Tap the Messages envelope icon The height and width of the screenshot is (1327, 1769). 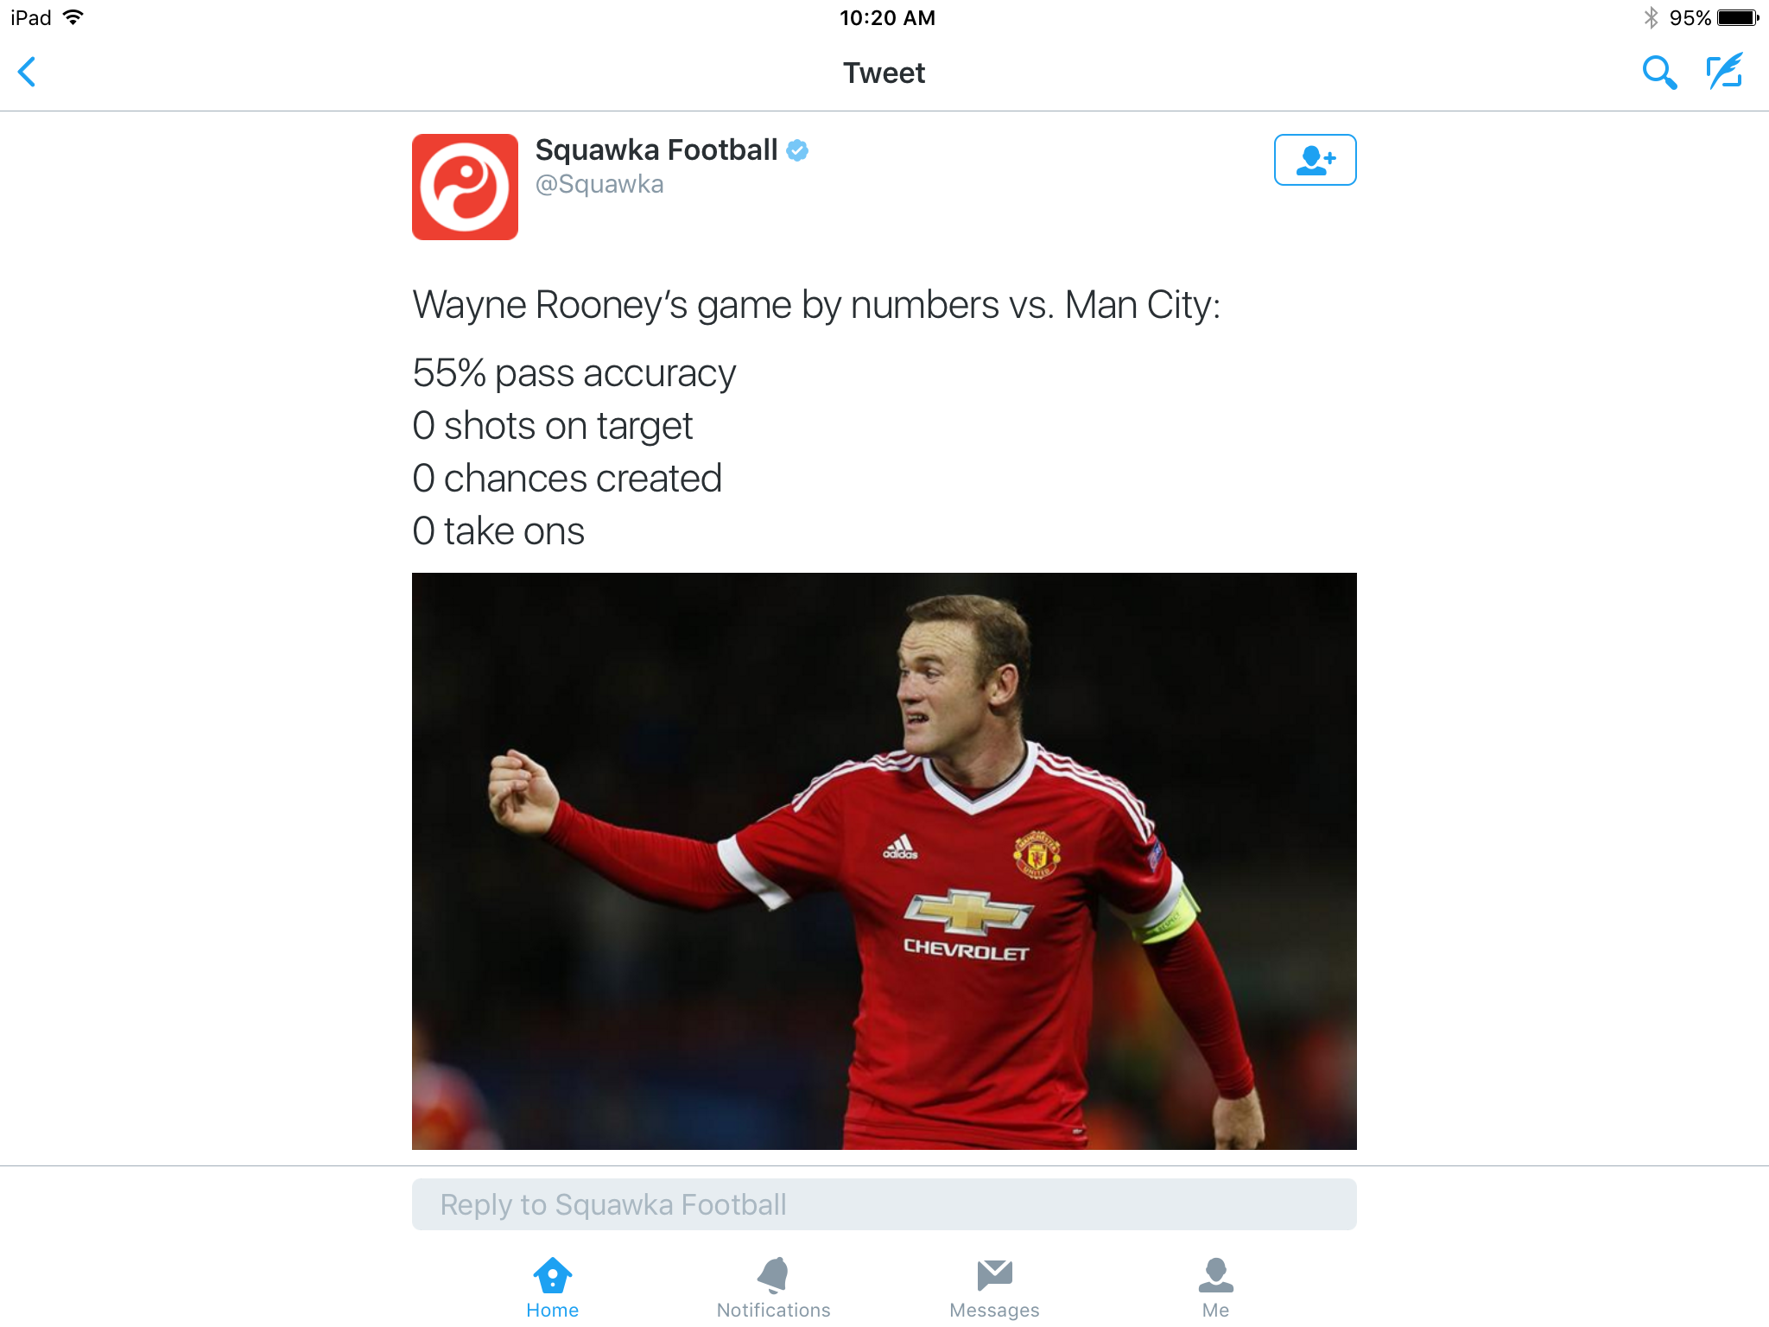click(x=994, y=1275)
